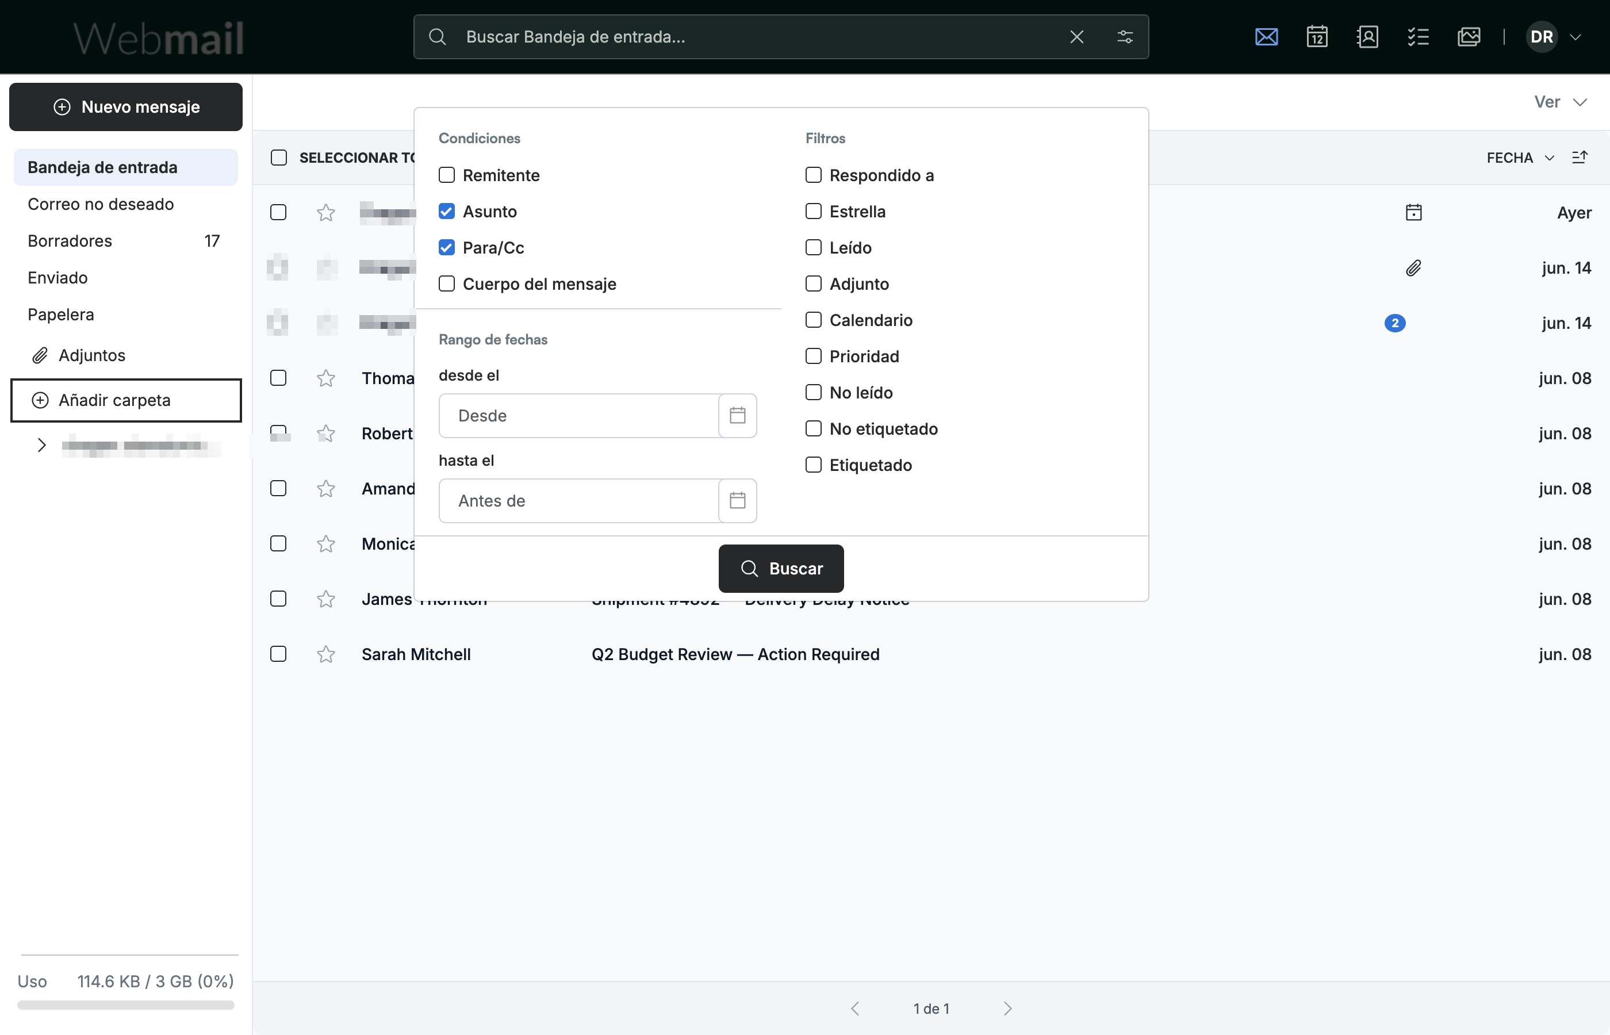Screen dimensions: 1610x1035
Task: Star the Monica message
Action: click(x=326, y=544)
